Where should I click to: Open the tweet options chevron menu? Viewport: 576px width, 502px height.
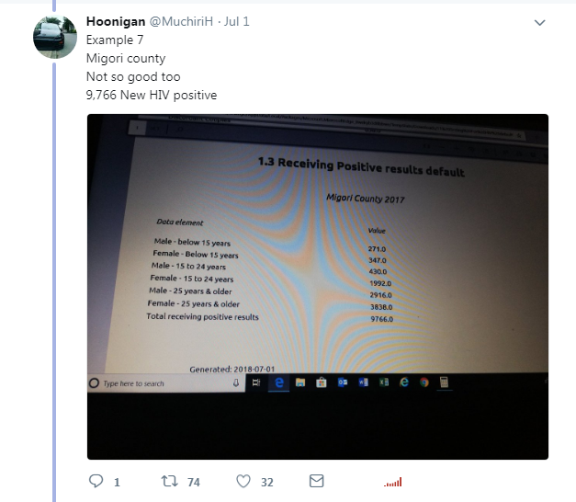click(x=539, y=23)
